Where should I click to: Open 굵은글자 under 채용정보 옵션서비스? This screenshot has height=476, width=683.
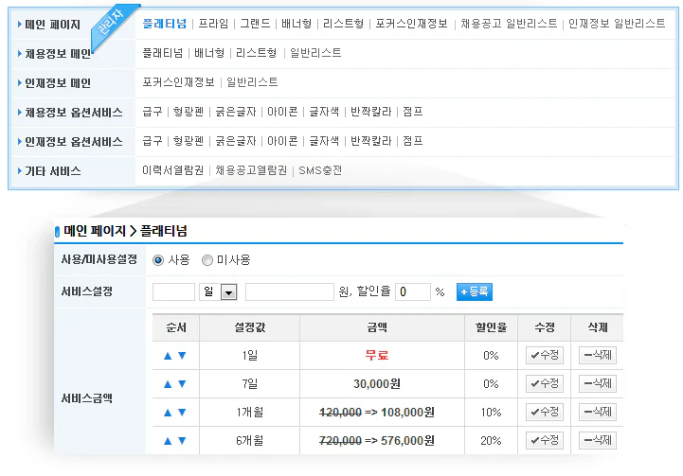coord(236,112)
